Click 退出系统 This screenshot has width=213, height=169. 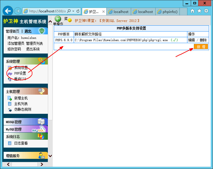[33, 49]
